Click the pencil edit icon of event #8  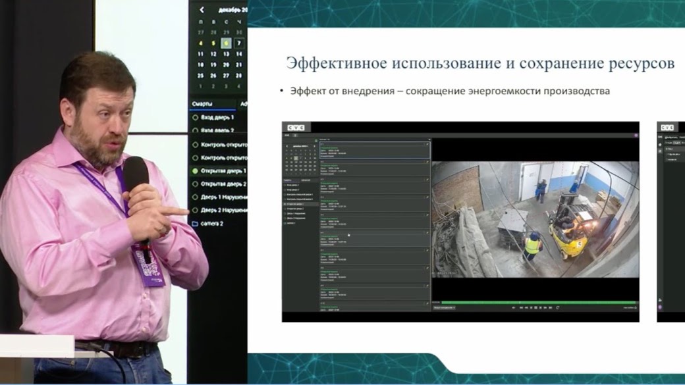pos(427,268)
